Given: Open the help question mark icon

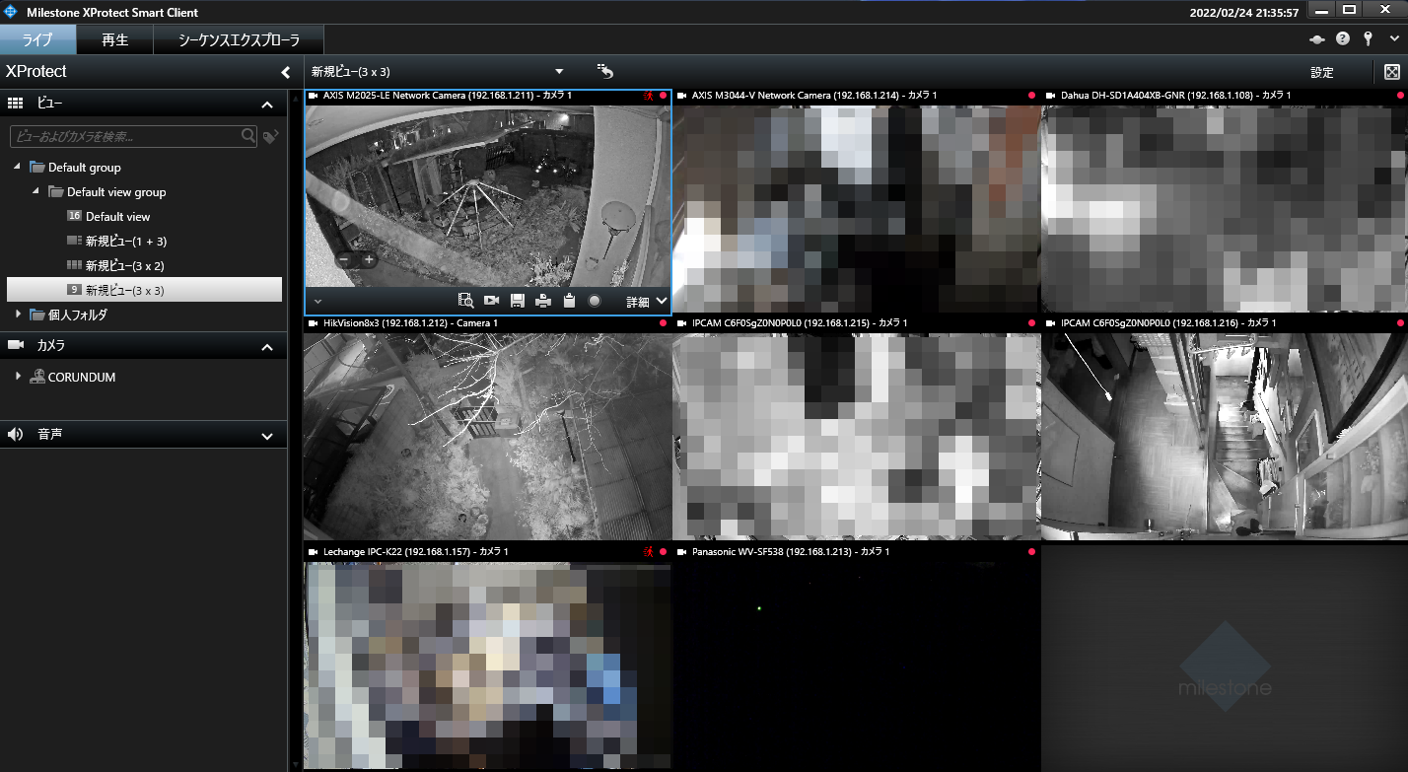Looking at the screenshot, I should (1343, 39).
